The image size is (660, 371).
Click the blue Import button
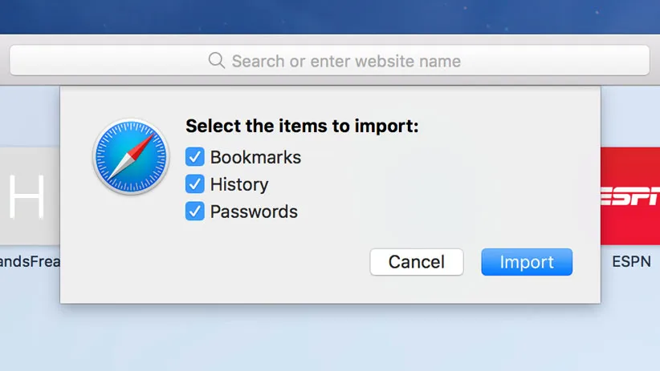527,262
